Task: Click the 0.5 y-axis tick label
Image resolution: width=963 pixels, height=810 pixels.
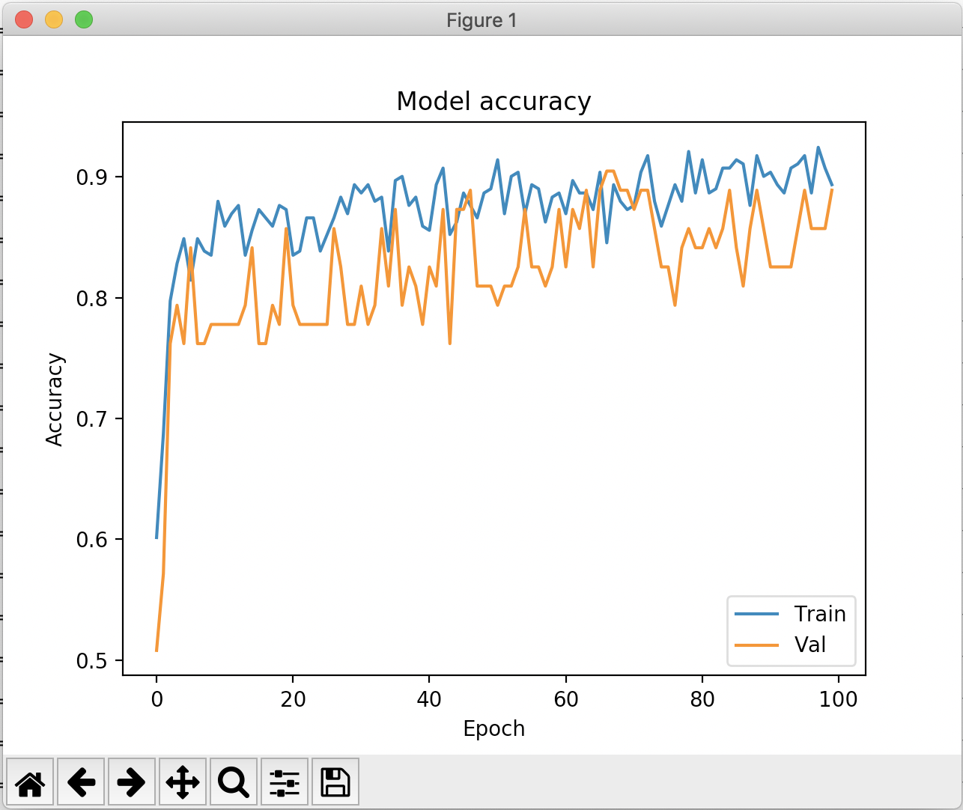Action: pyautogui.click(x=92, y=661)
